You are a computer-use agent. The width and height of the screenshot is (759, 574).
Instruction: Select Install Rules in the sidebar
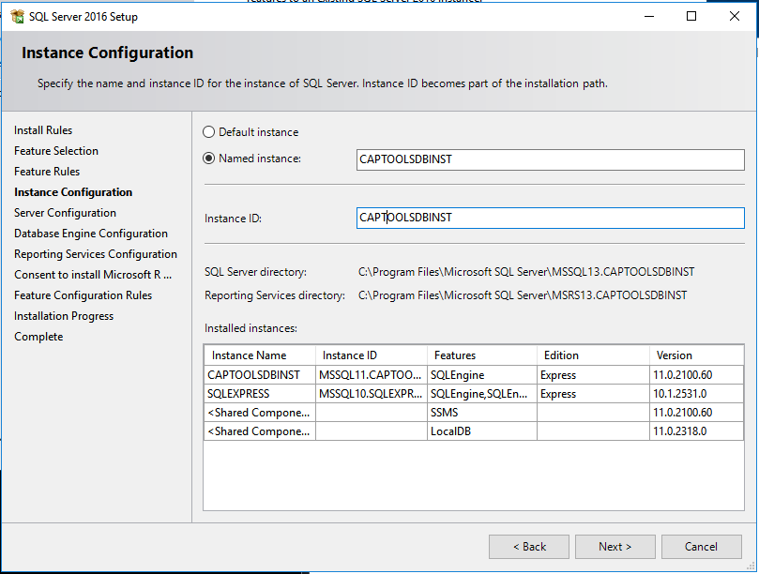43,129
